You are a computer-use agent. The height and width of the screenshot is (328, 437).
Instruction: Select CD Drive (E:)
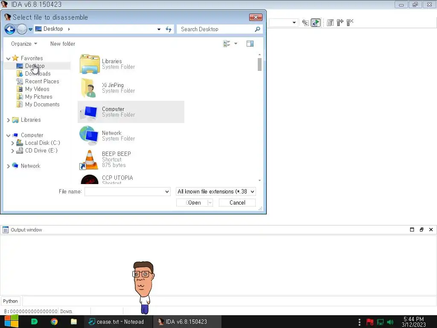41,150
